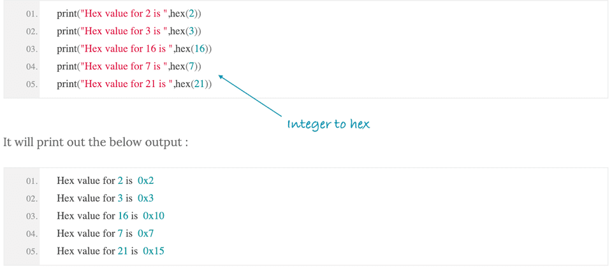Click the output line showing 0x7
The height and width of the screenshot is (271, 612).
105,233
